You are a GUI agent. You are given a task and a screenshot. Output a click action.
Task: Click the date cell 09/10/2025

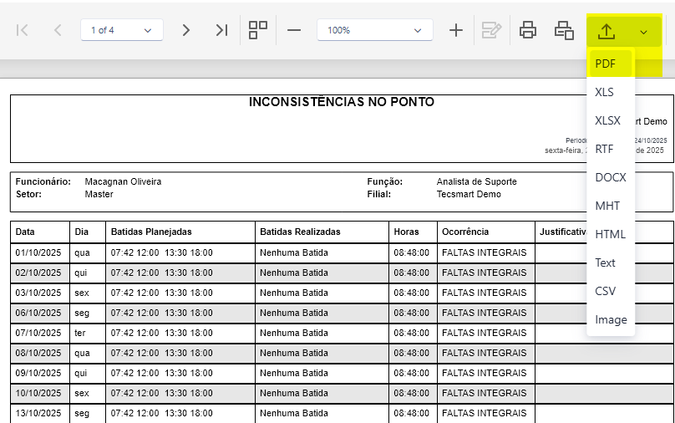tap(38, 373)
